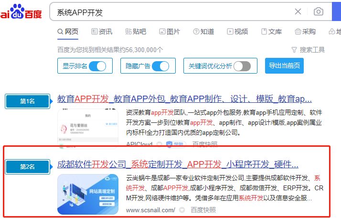Image resolution: width=341 pixels, height=218 pixels.
Task: Clear the search box with the X icon
Action: click(x=298, y=11)
